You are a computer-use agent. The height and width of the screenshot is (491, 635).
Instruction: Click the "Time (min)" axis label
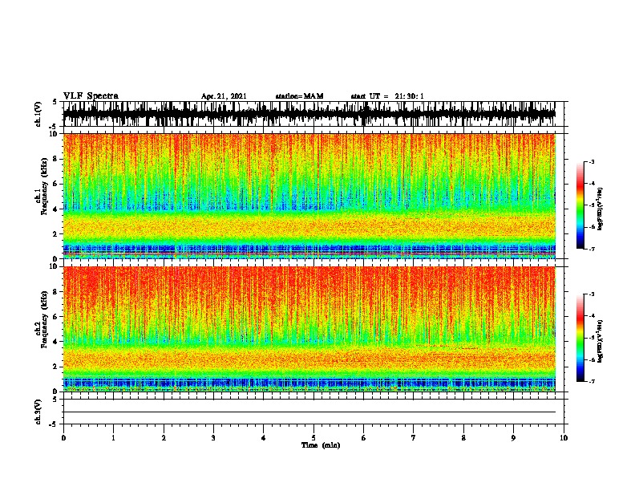[x=321, y=445]
